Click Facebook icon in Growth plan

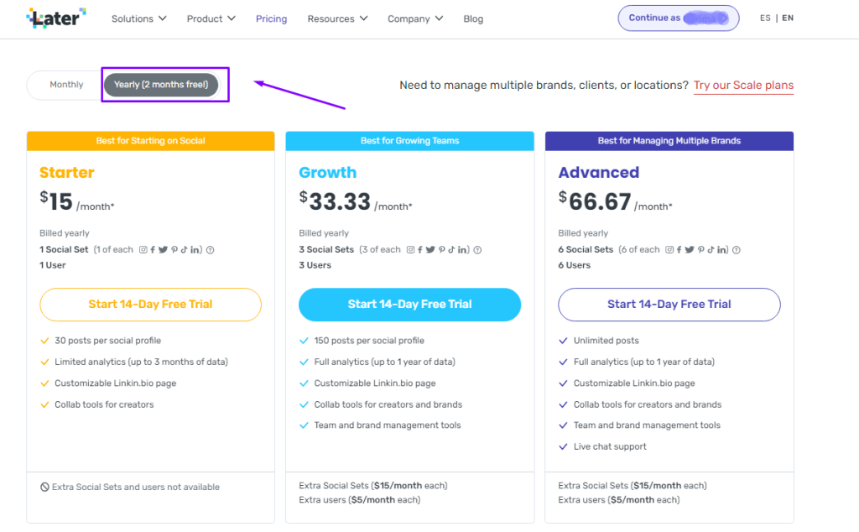(x=420, y=250)
